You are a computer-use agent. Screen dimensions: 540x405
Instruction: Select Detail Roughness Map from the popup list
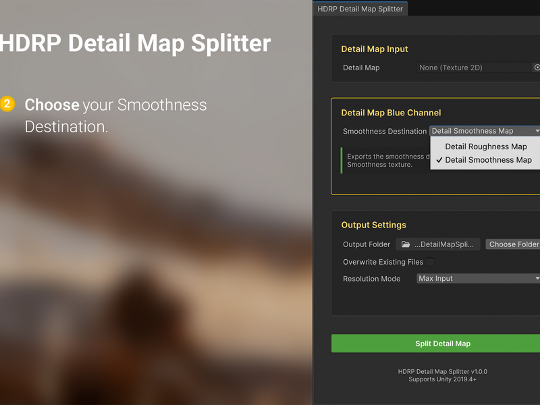point(485,146)
